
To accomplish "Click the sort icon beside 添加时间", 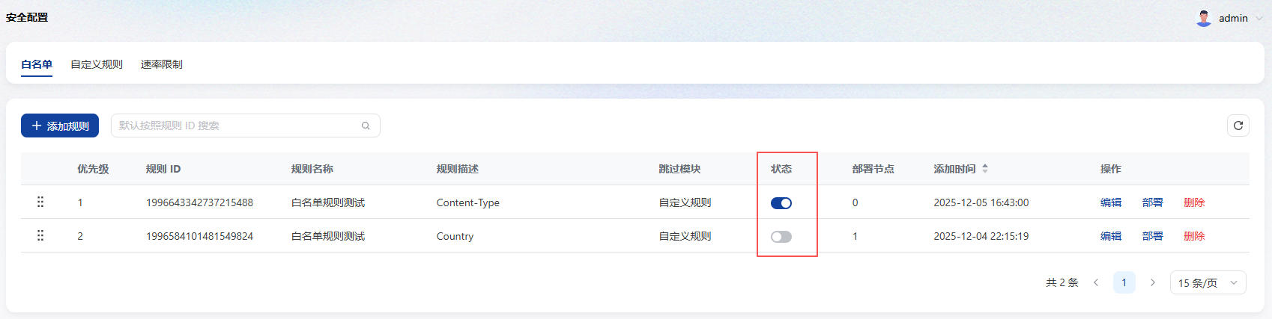I will click(x=985, y=169).
